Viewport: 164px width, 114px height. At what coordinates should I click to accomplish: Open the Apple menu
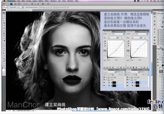click(4, 1)
